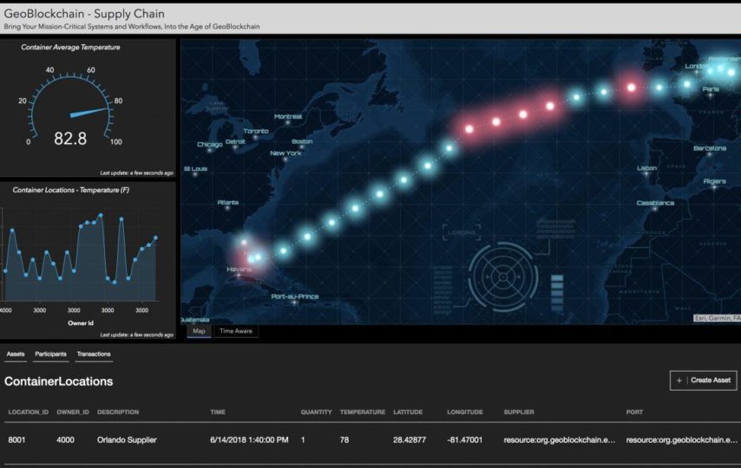Viewport: 741px width, 468px height.
Task: Click the Container Locations - Temperature (F) title
Action: (x=71, y=190)
